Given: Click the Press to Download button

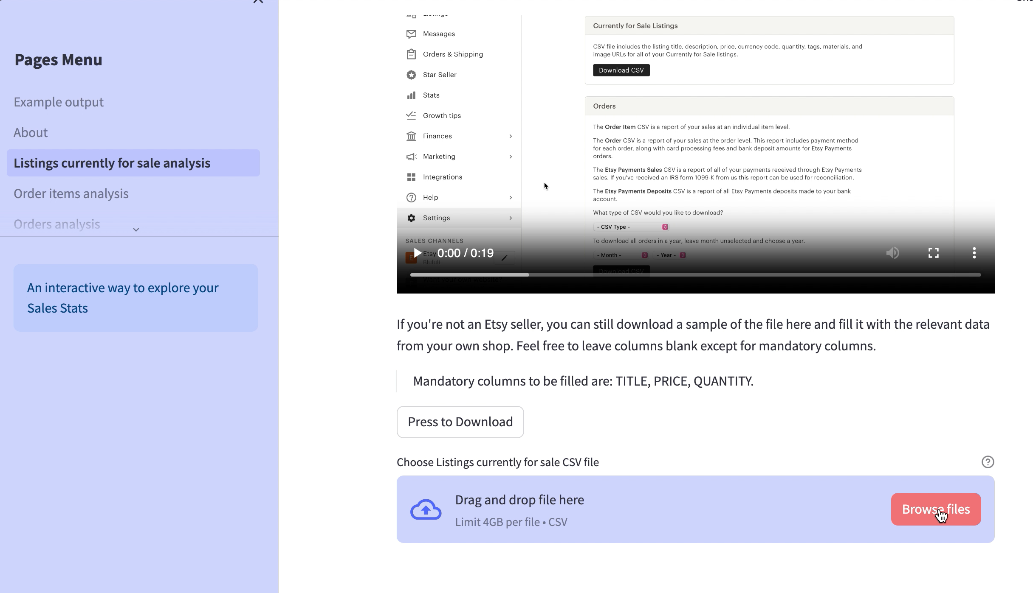Looking at the screenshot, I should [x=460, y=422].
